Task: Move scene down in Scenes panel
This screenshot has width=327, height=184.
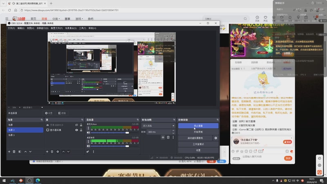Action: click(x=30, y=152)
